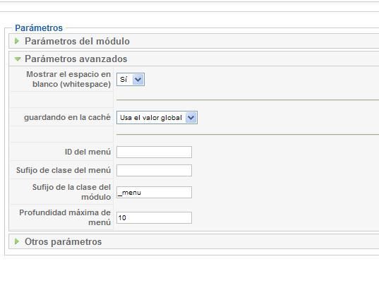Click the Mostrar el espacio en blanco label

pos(68,79)
